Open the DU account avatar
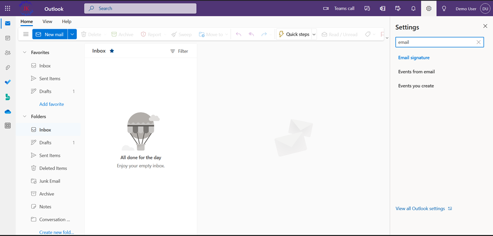This screenshot has height=236, width=493. [x=484, y=9]
